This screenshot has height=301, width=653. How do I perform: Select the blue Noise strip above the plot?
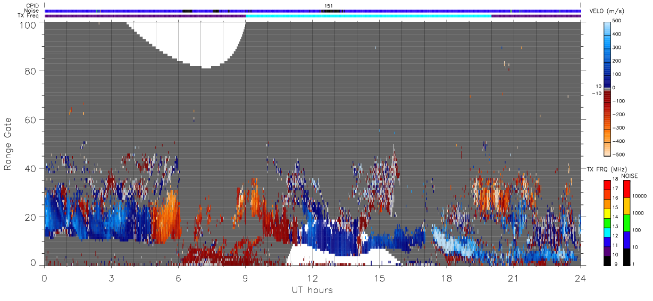pyautogui.click(x=313, y=11)
